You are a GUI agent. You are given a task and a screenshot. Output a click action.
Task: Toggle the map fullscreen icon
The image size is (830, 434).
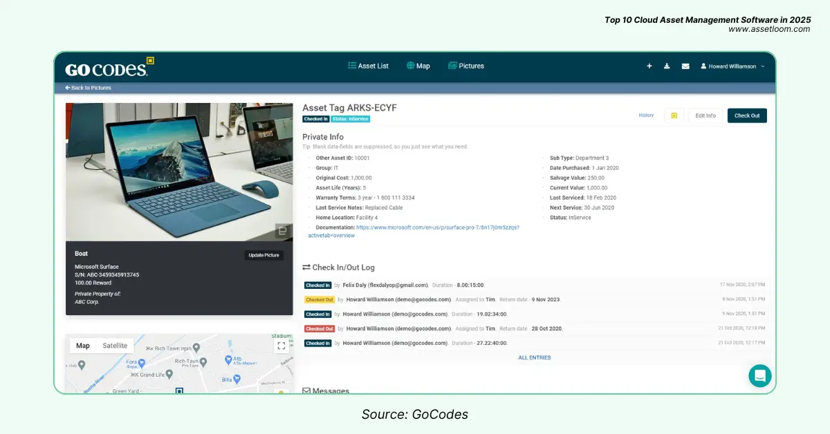point(281,346)
